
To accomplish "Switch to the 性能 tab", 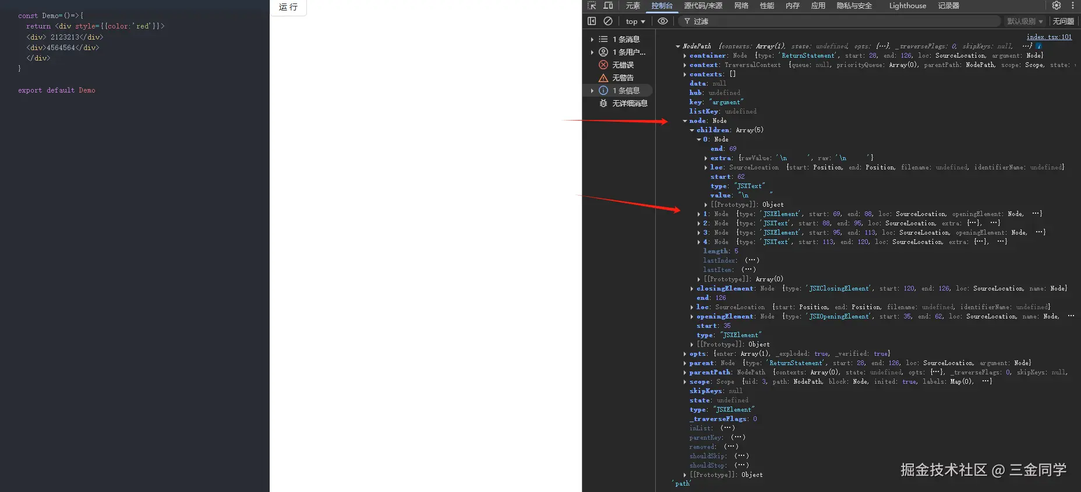I will [766, 6].
